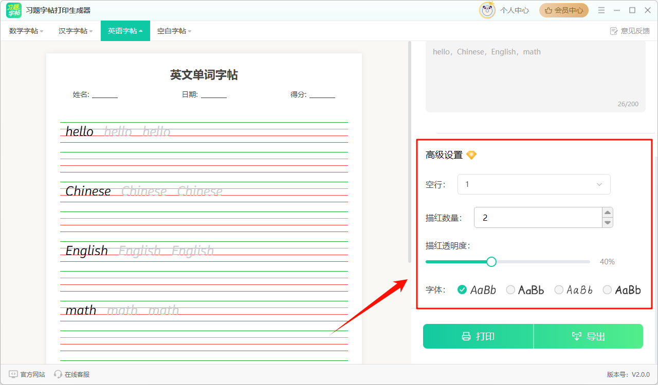The width and height of the screenshot is (658, 385).
Task: Increase 描红数量 with up arrow
Action: tap(608, 213)
